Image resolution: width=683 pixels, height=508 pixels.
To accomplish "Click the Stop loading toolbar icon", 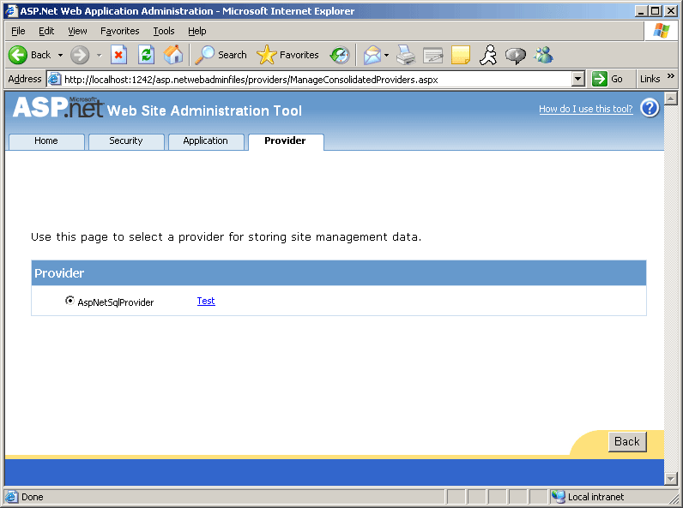I will (x=118, y=55).
